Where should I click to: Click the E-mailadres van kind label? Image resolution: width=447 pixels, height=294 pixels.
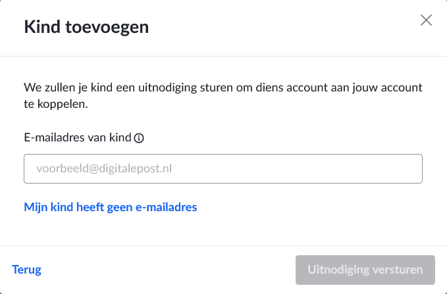[x=78, y=137]
